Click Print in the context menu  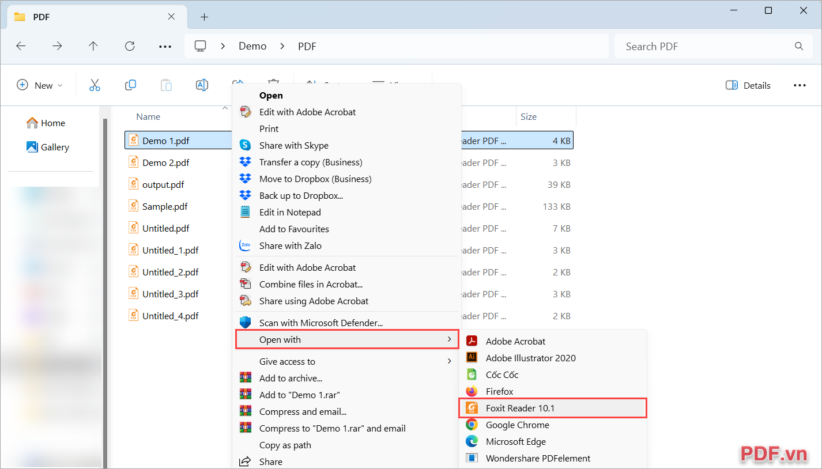(346, 128)
